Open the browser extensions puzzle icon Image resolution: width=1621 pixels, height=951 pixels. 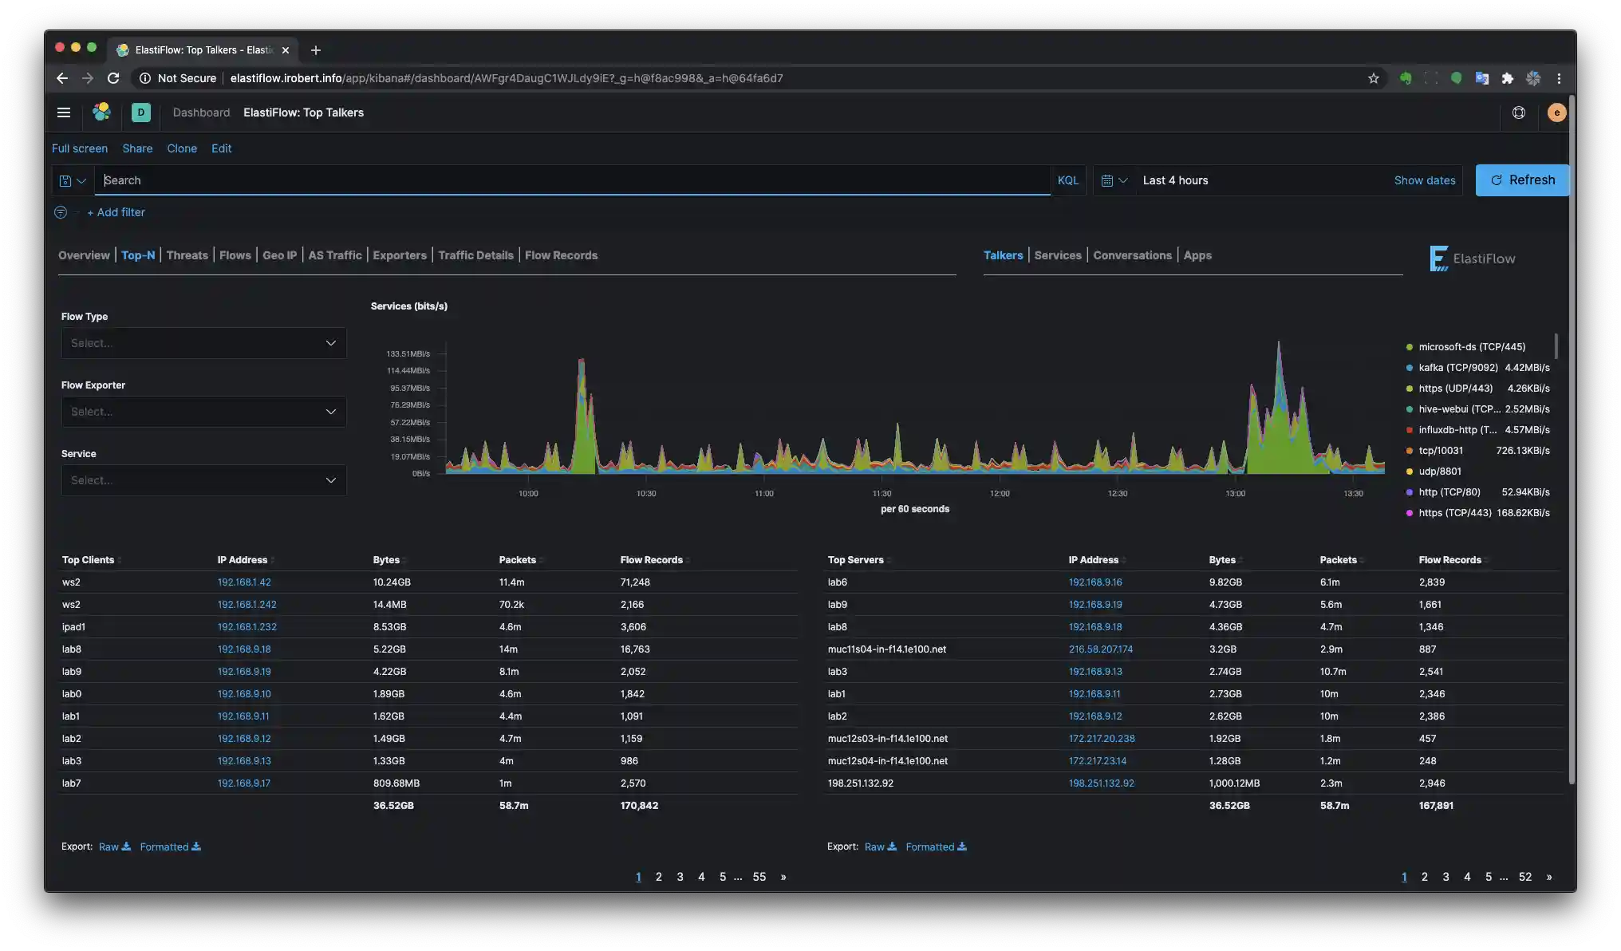pyautogui.click(x=1507, y=78)
